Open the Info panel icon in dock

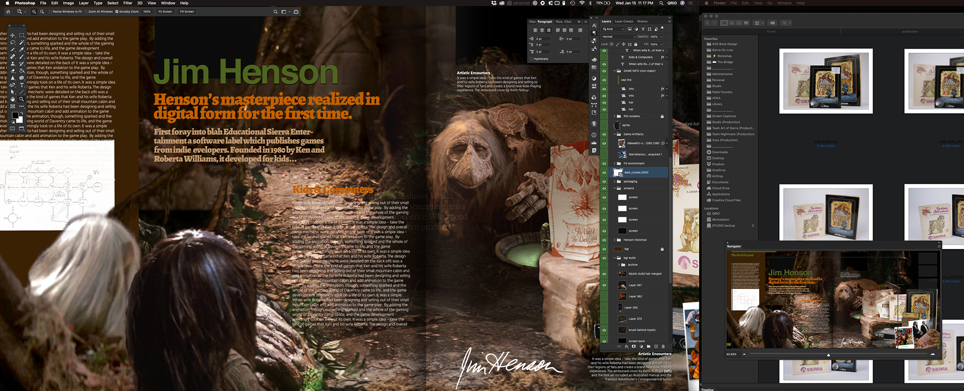(x=594, y=135)
